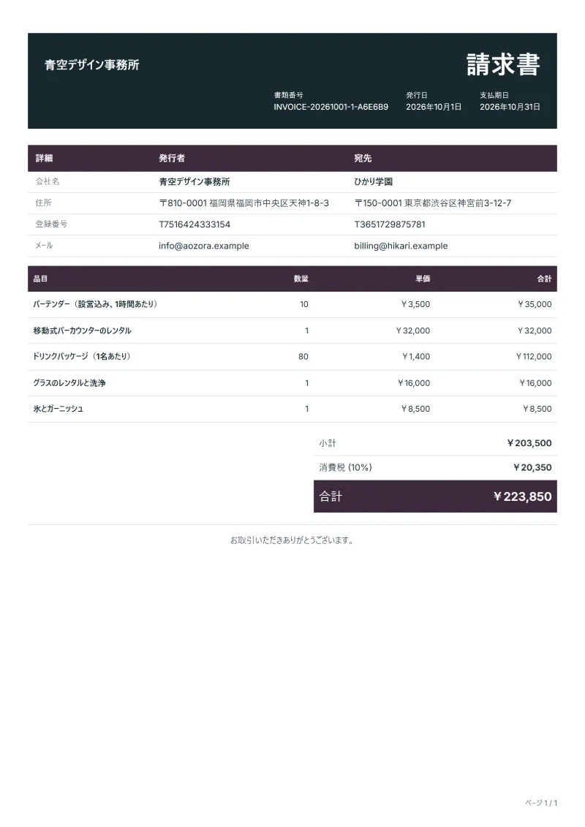
Task: Click the 消費税 (10%) label
Action: point(345,467)
